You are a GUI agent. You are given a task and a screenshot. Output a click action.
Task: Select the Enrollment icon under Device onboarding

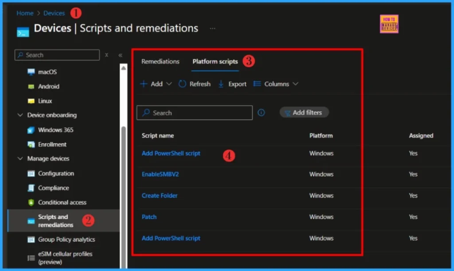coord(31,144)
